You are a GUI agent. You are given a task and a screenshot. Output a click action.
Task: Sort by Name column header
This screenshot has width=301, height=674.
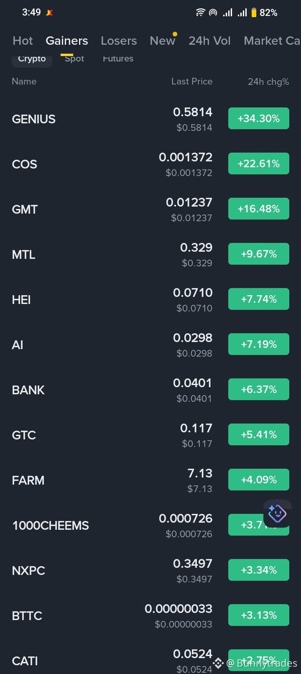[24, 82]
